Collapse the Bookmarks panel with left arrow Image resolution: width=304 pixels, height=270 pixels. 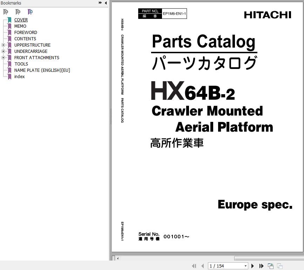pyautogui.click(x=106, y=3)
